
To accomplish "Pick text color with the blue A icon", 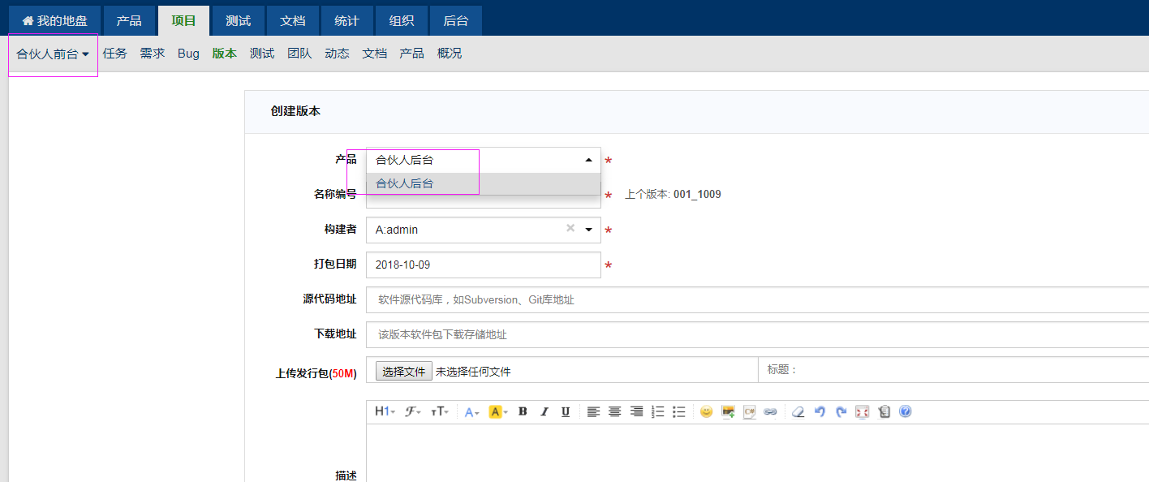I will (x=471, y=412).
